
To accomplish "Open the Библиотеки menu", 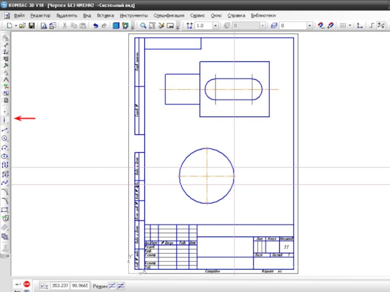I will [263, 16].
